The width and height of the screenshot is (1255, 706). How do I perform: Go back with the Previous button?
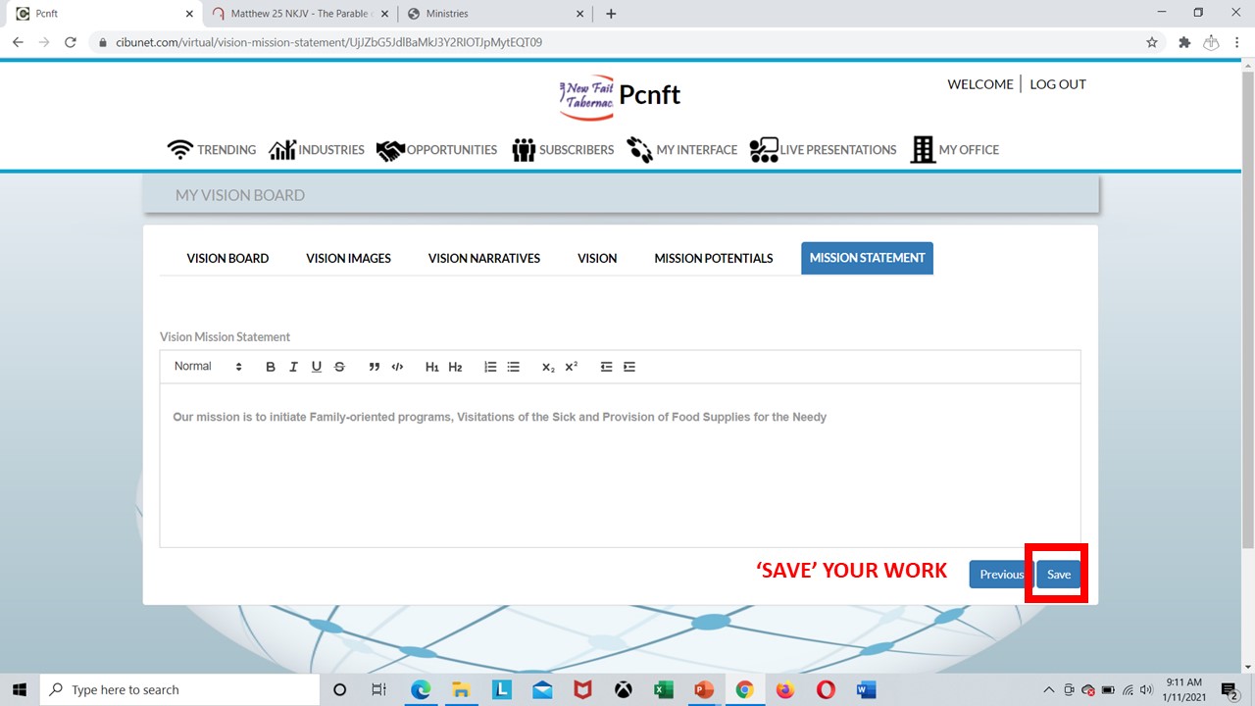(x=1001, y=575)
